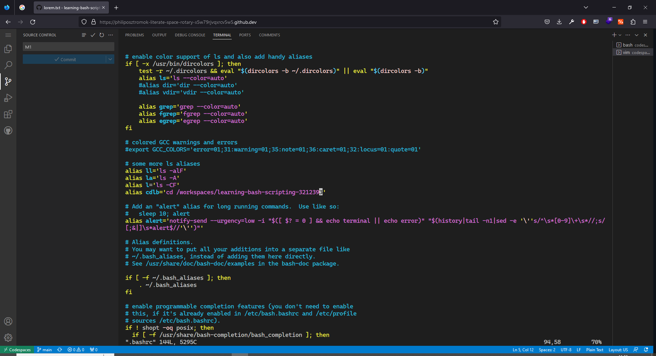This screenshot has height=356, width=656.
Task: Open the Firefox Pocket save icon
Action: tap(547, 22)
